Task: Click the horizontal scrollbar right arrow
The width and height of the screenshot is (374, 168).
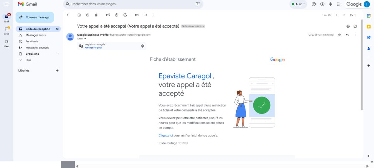Action: click(367, 166)
